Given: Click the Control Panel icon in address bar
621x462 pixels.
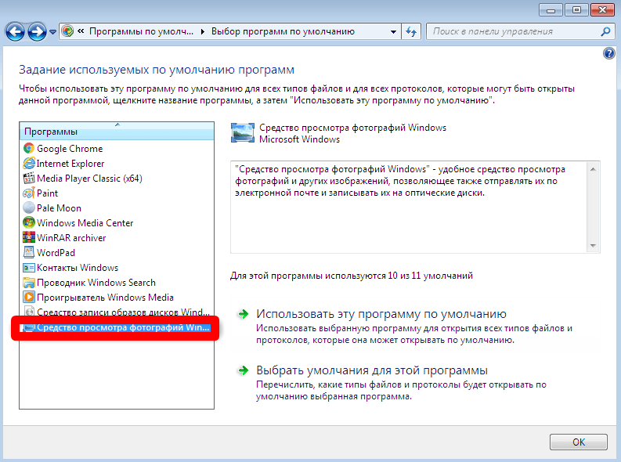Looking at the screenshot, I should pyautogui.click(x=67, y=31).
